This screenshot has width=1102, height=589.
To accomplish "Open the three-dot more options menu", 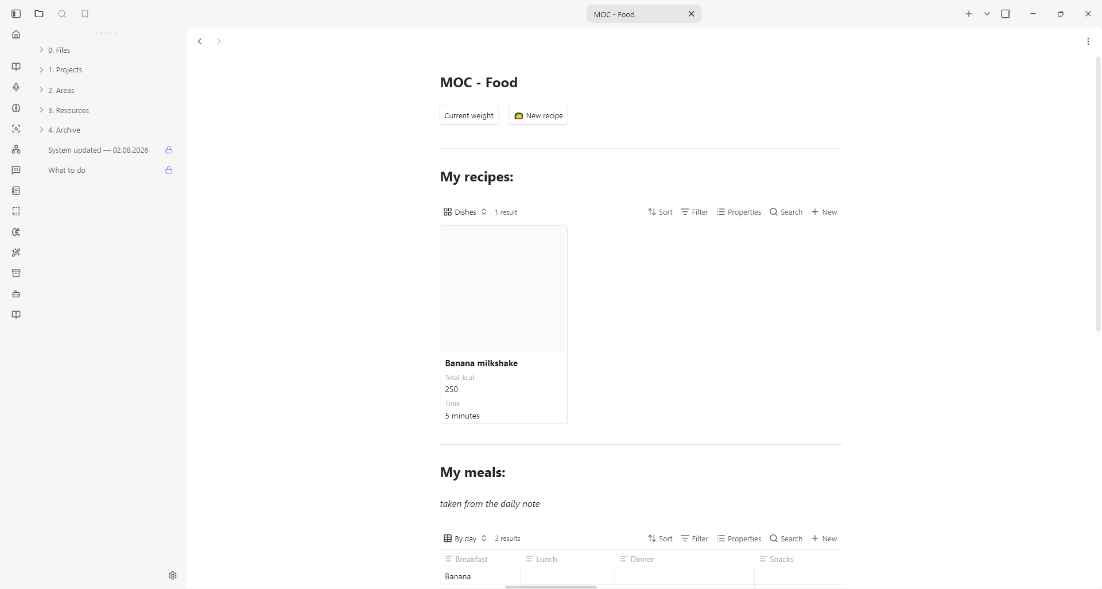I will tap(1088, 41).
